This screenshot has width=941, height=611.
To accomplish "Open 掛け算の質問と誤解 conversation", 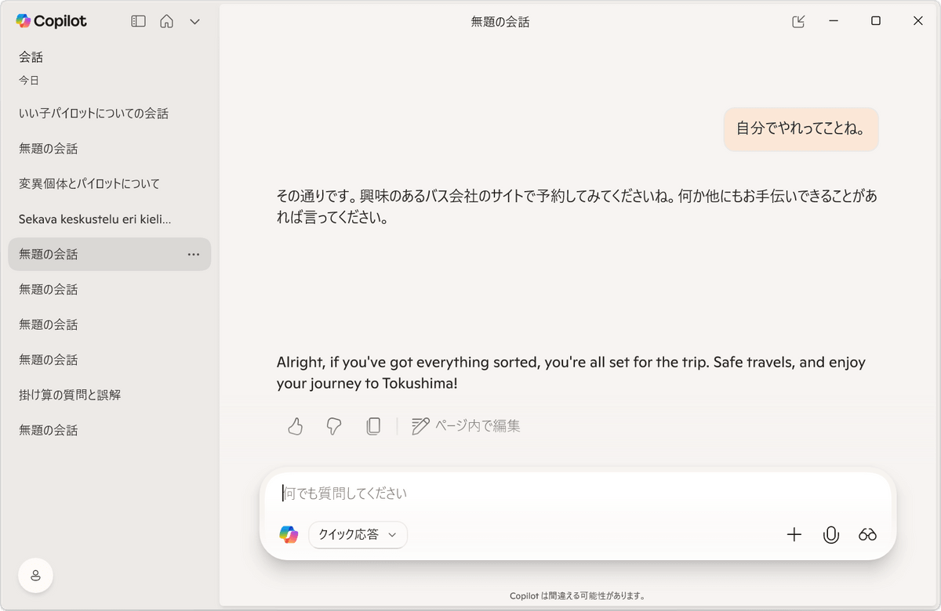I will pyautogui.click(x=70, y=396).
